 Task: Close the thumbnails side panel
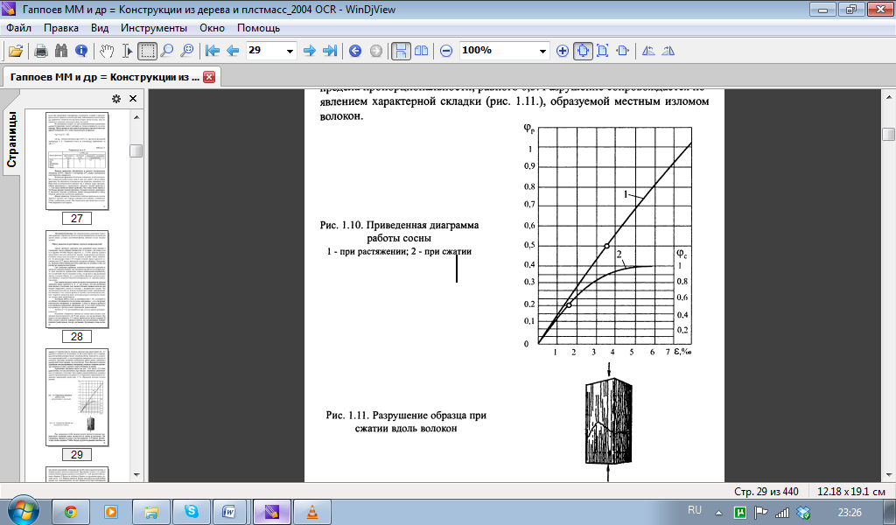coord(133,98)
